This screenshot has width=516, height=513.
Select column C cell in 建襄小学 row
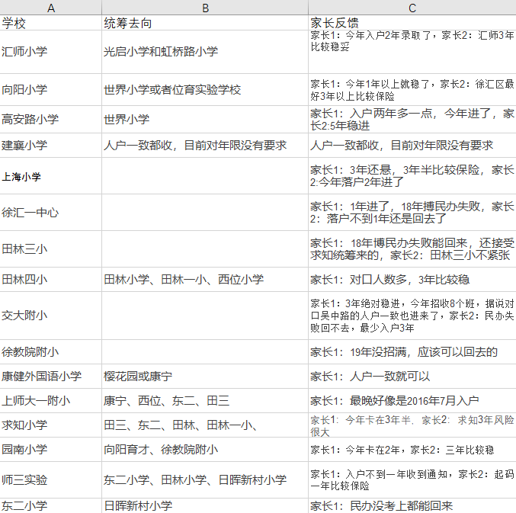[412, 146]
